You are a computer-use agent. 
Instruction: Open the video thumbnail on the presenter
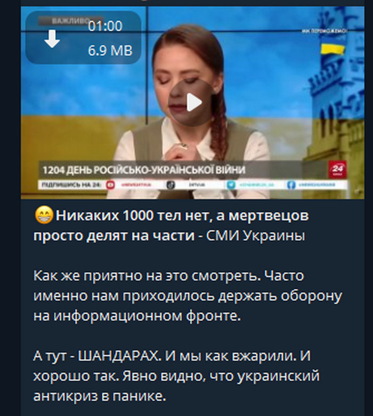[x=192, y=103]
